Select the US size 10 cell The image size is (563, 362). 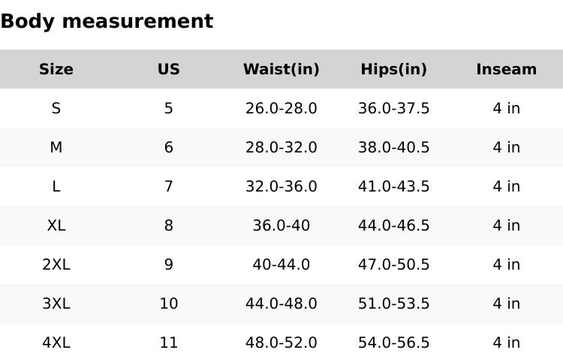tap(169, 304)
